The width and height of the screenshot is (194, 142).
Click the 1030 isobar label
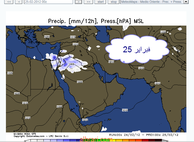(163, 32)
